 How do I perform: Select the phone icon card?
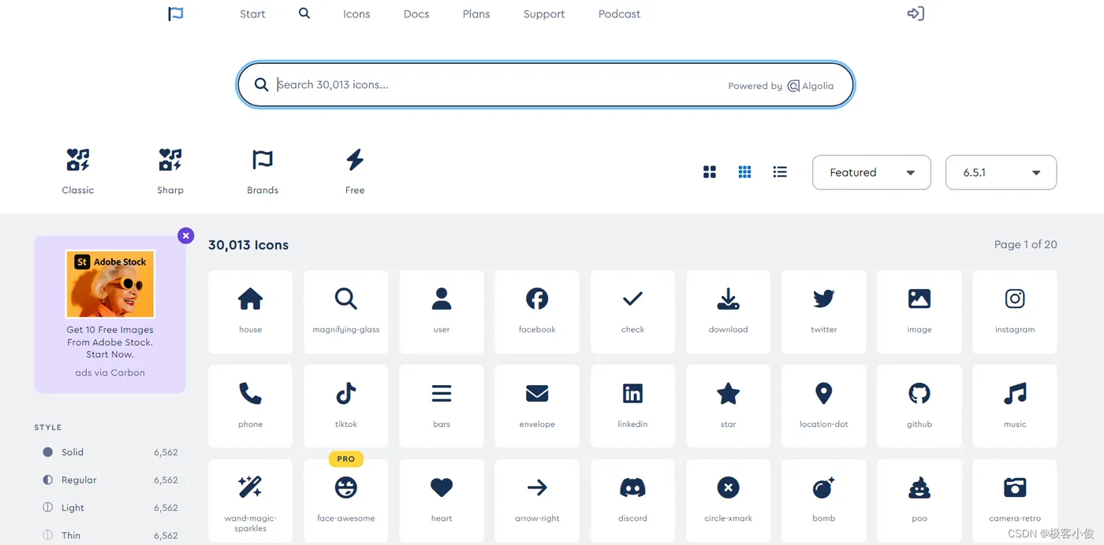coord(250,406)
